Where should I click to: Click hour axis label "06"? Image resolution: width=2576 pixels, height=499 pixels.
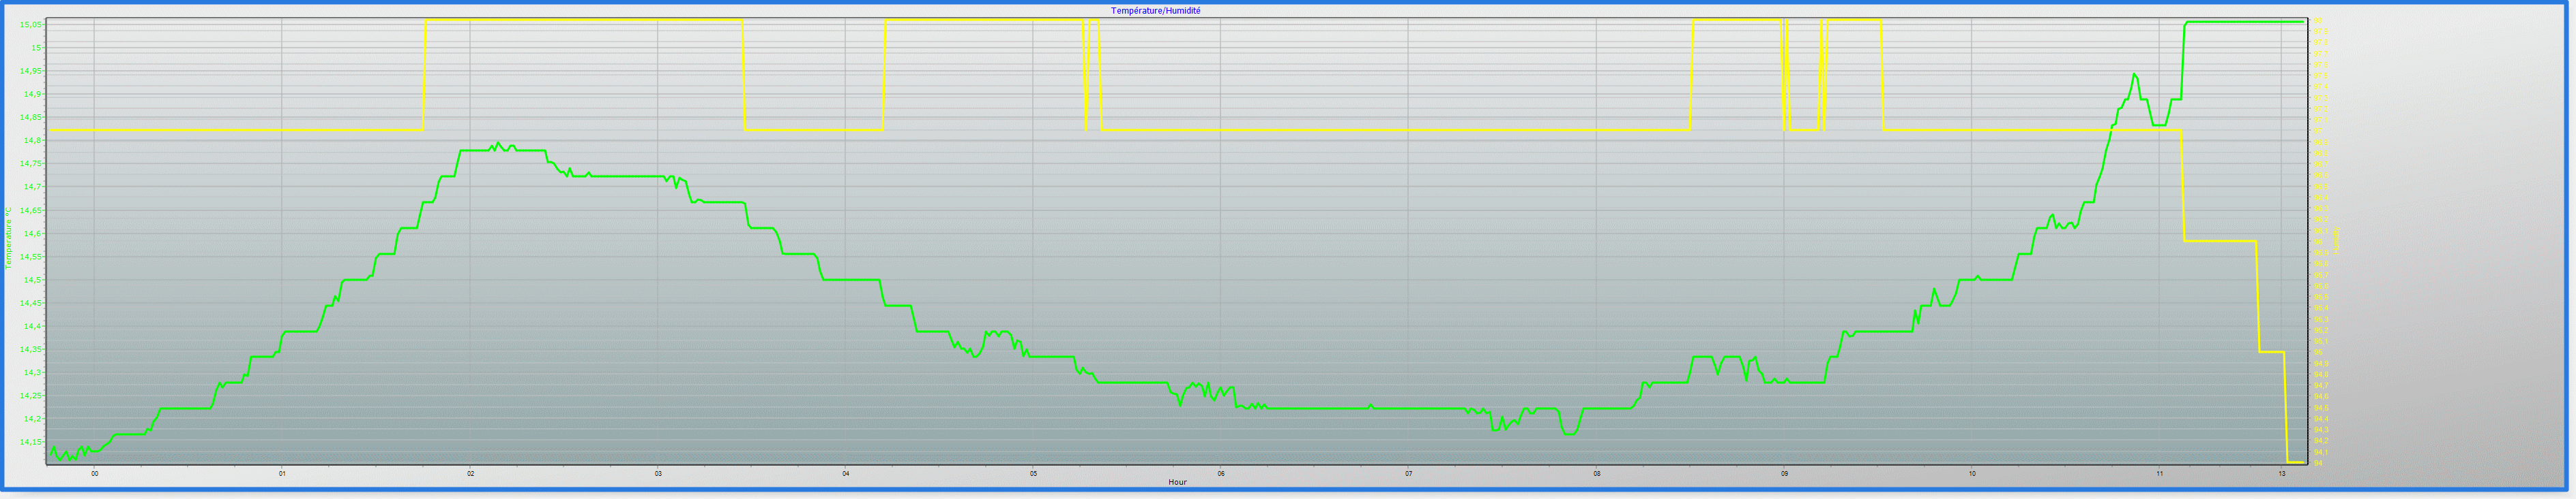pyautogui.click(x=1221, y=474)
